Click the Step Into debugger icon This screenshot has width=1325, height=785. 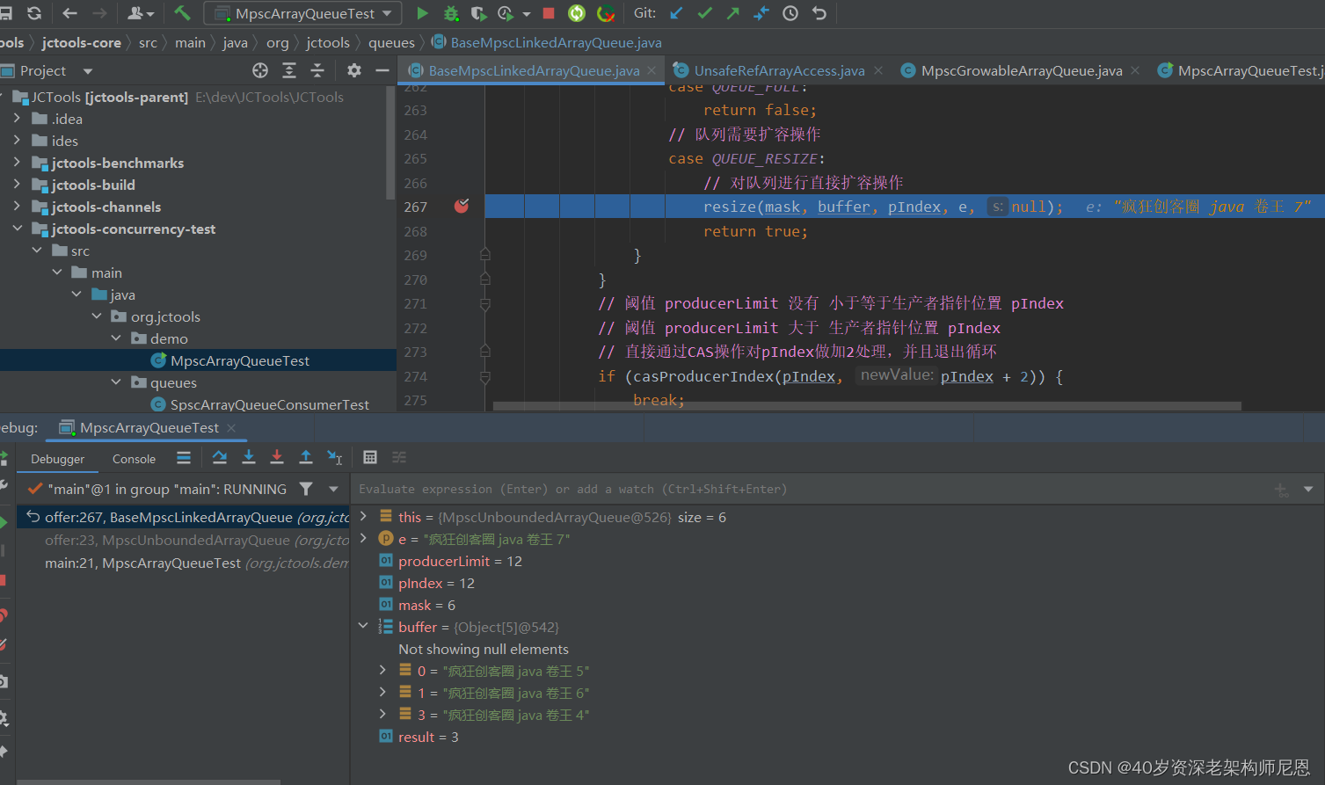249,457
